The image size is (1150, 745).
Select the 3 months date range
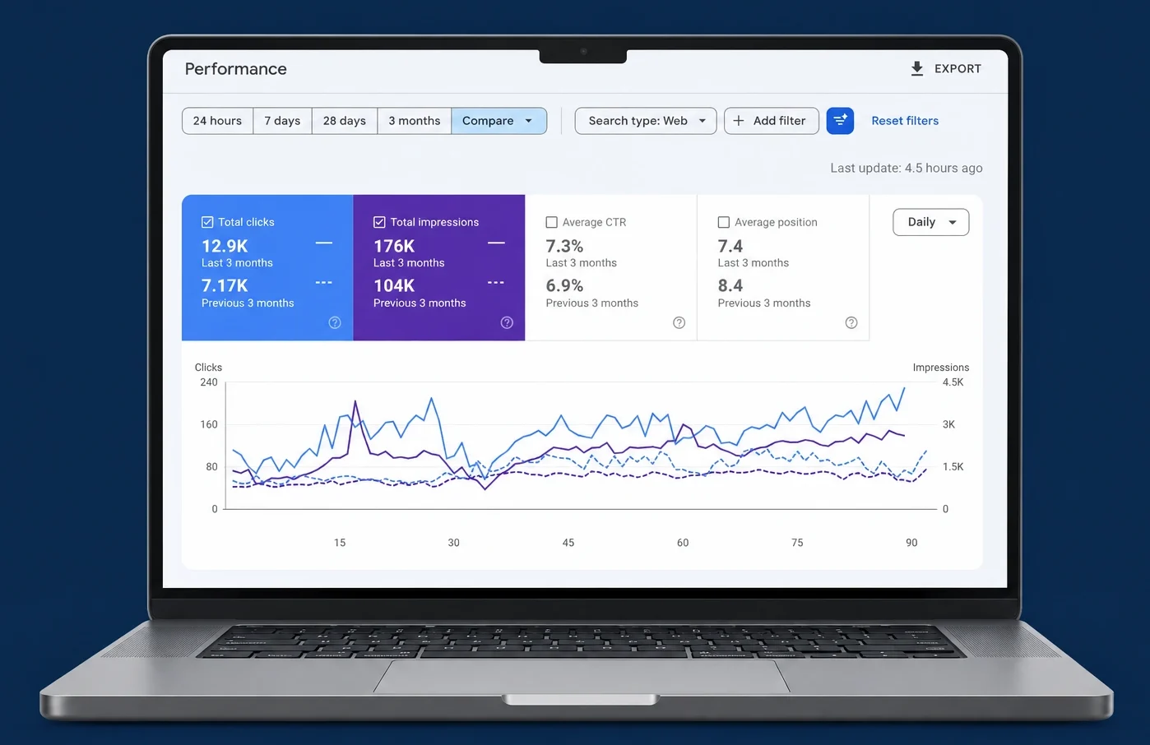[x=415, y=121]
